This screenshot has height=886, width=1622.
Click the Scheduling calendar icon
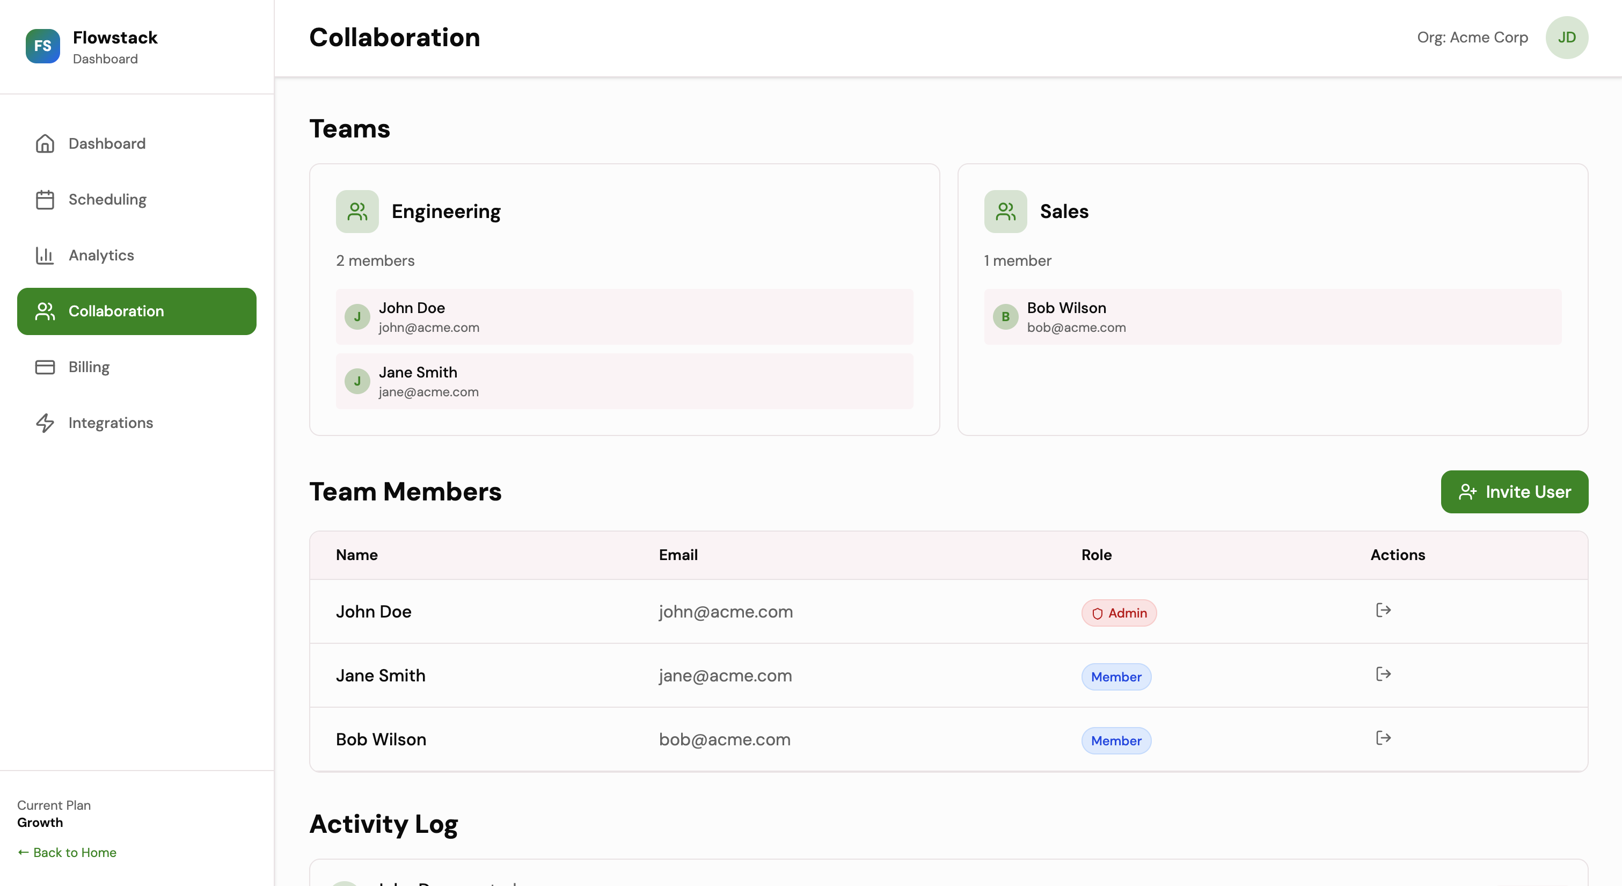coord(45,200)
